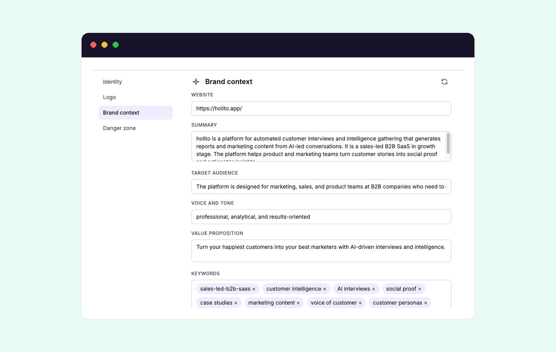Remove the voice of customer keyword tag
Image resolution: width=556 pixels, height=352 pixels.
(x=360, y=303)
